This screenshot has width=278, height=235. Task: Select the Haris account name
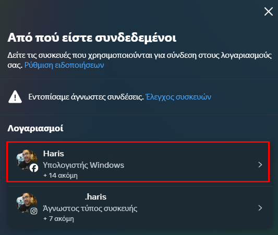[x=54, y=154]
